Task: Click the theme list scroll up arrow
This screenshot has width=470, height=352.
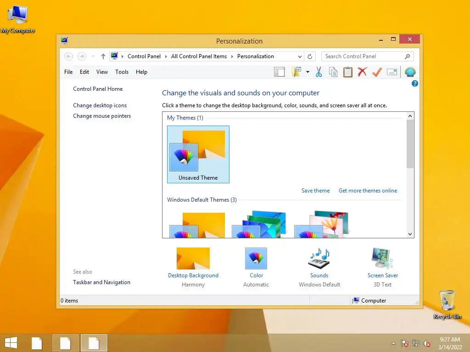Action: (410, 116)
